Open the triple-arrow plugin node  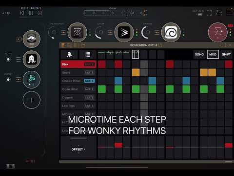click(x=124, y=32)
